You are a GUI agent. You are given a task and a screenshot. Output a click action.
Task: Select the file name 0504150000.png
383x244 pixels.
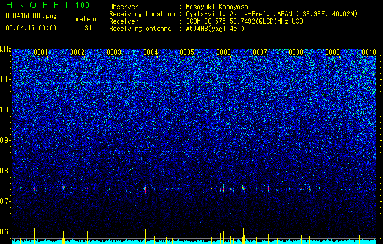pyautogui.click(x=31, y=16)
